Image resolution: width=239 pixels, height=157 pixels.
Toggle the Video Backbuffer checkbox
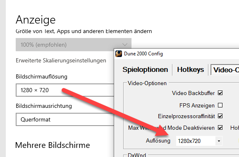pos(220,93)
